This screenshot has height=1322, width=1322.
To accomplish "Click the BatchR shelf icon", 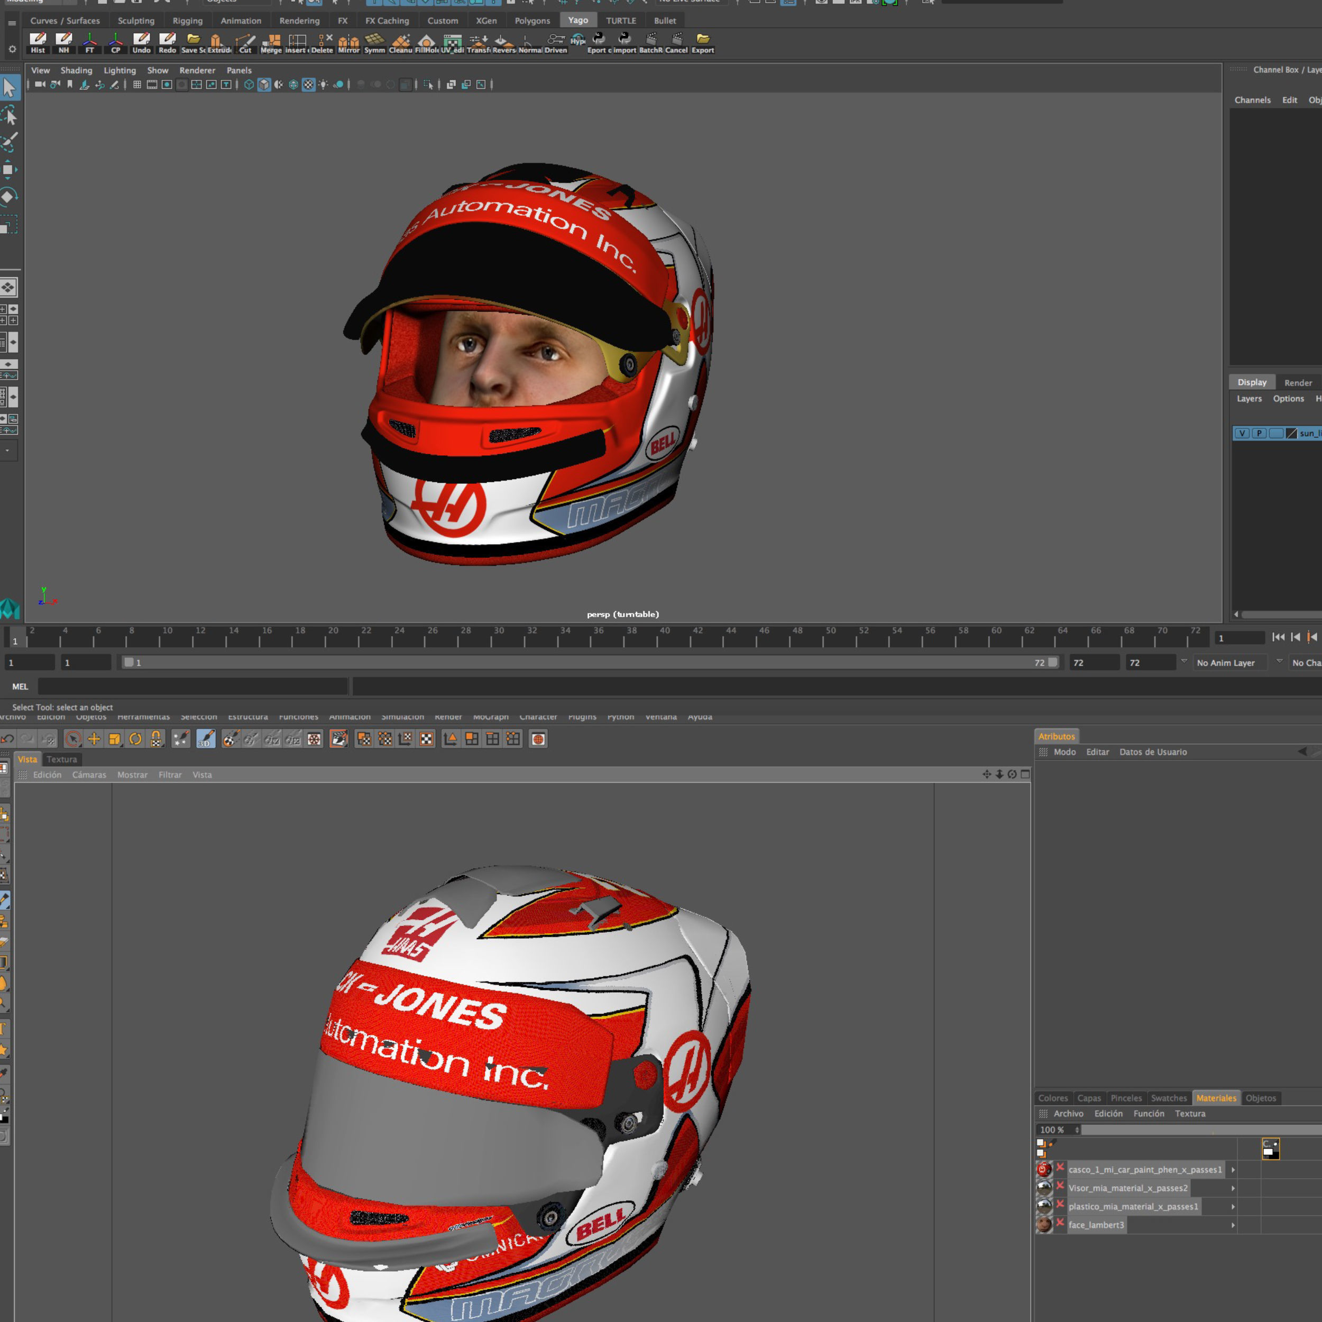I will tap(651, 42).
